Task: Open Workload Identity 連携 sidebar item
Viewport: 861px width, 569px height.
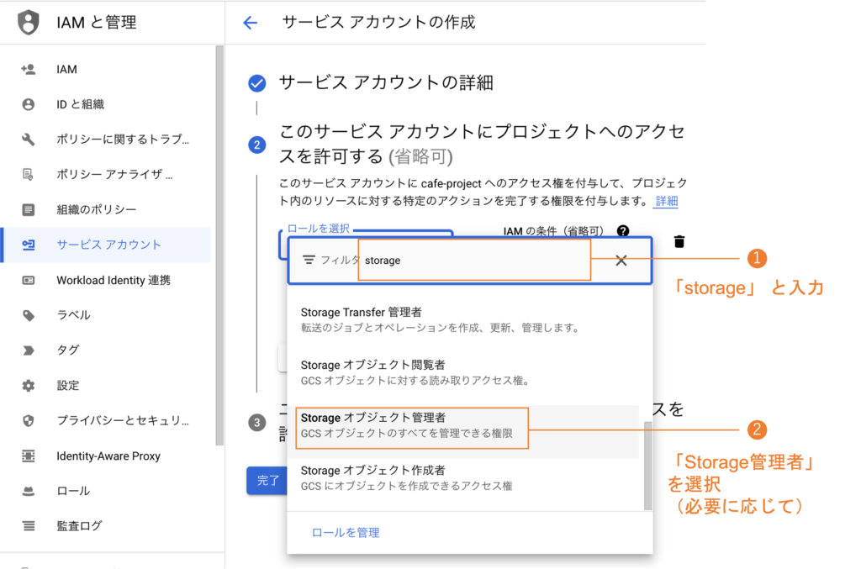Action: [105, 280]
